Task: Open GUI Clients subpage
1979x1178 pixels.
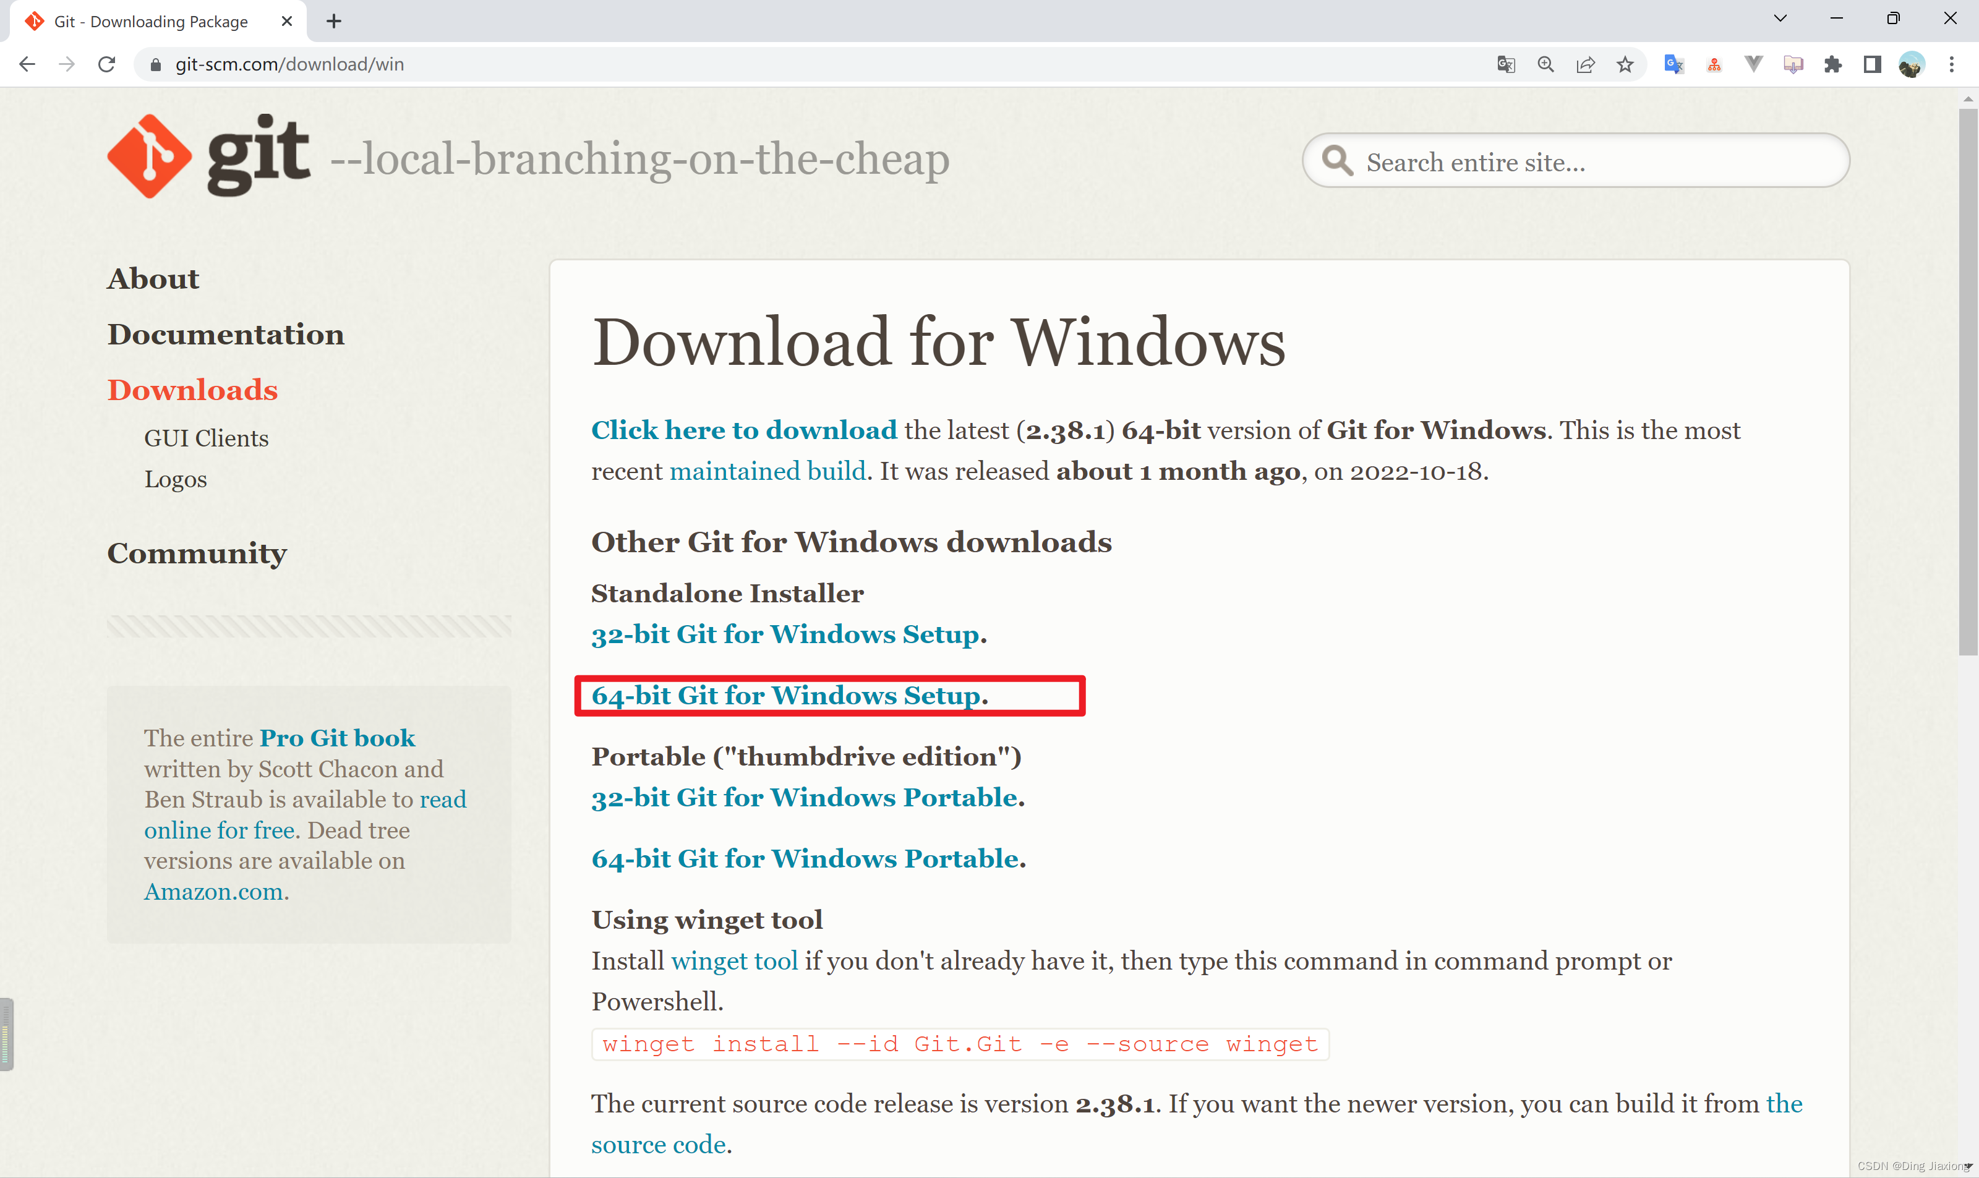Action: pyautogui.click(x=207, y=438)
